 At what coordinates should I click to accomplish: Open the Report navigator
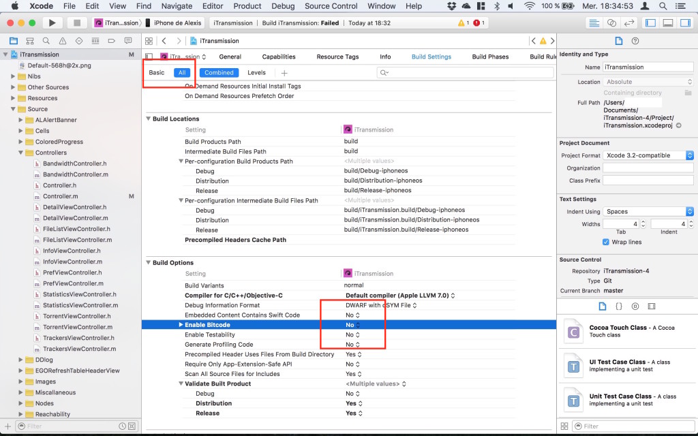click(x=128, y=41)
